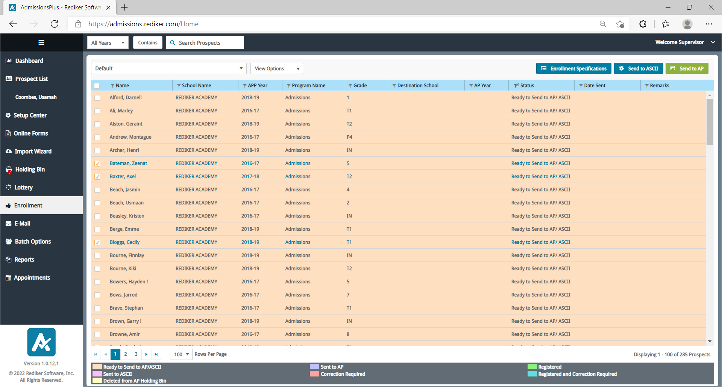Click the Dashboard chart icon

click(9, 60)
